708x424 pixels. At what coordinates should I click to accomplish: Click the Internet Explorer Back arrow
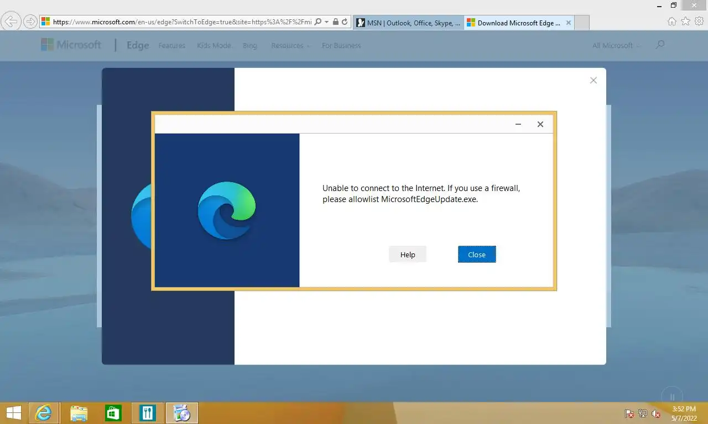click(11, 22)
